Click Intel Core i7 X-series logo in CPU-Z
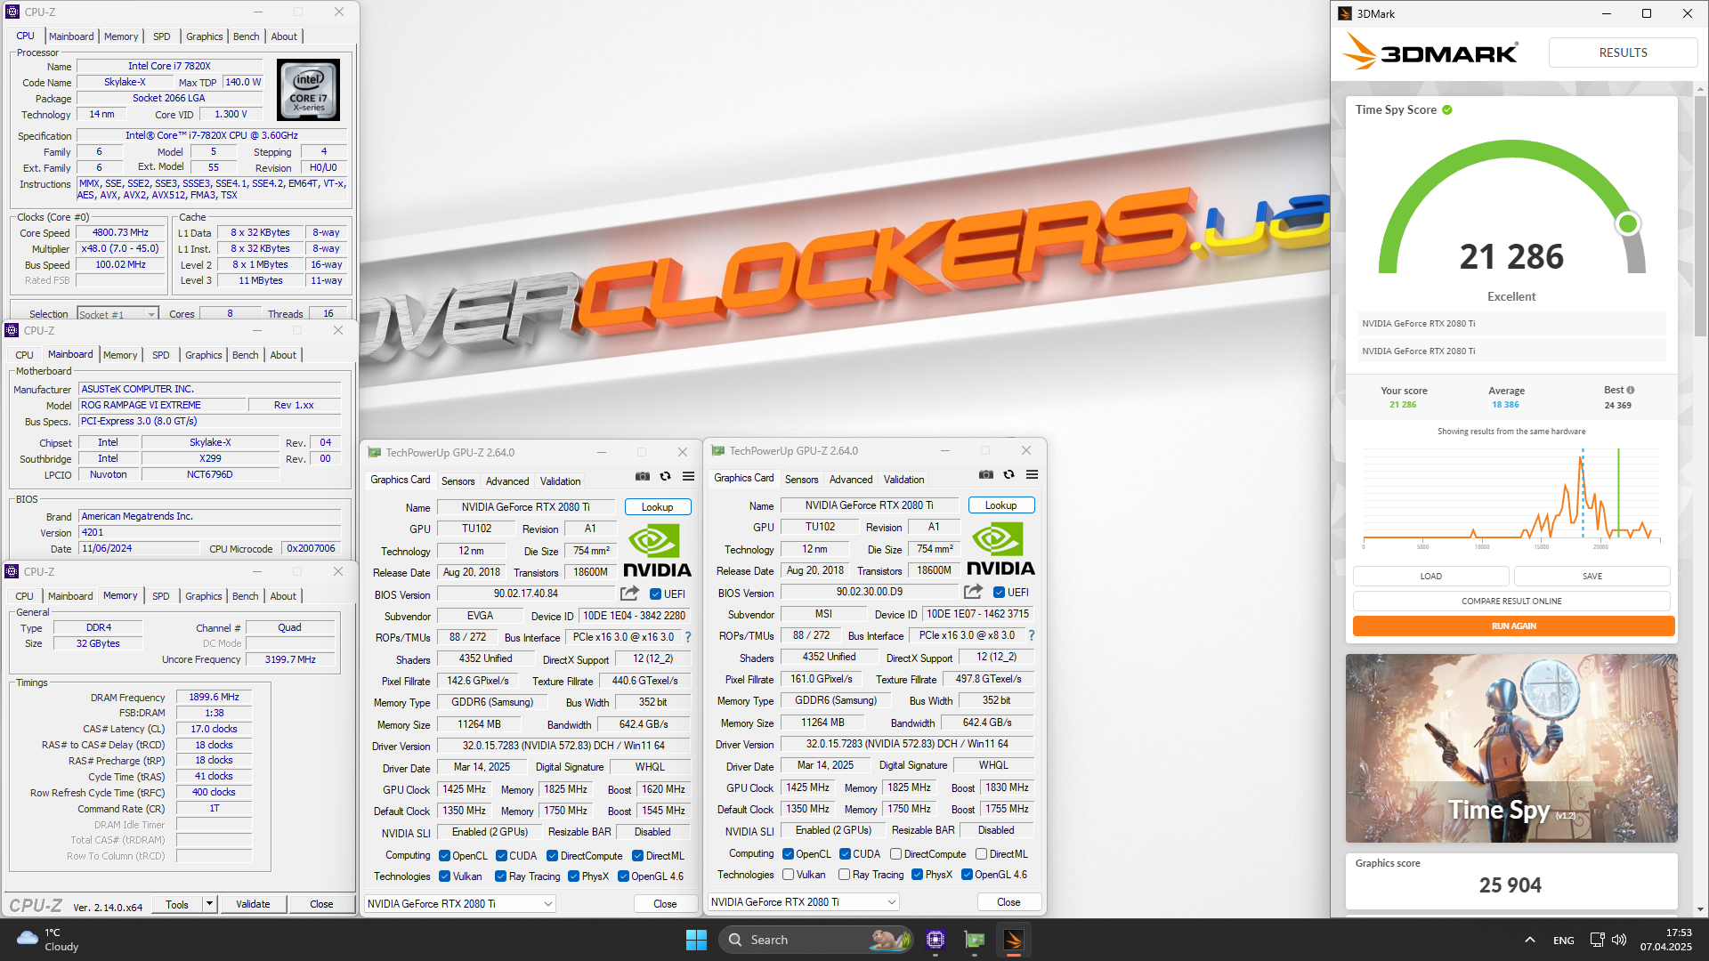This screenshot has height=961, width=1709. [x=309, y=90]
